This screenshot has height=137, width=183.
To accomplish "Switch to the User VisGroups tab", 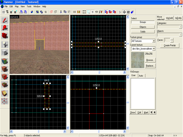I will (134, 75).
